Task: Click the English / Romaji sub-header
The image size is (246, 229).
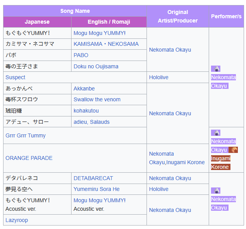Action: (x=109, y=22)
